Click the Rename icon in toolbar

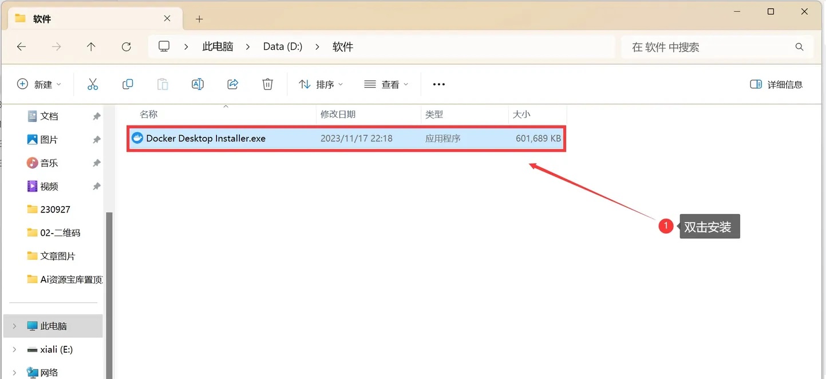(x=197, y=84)
